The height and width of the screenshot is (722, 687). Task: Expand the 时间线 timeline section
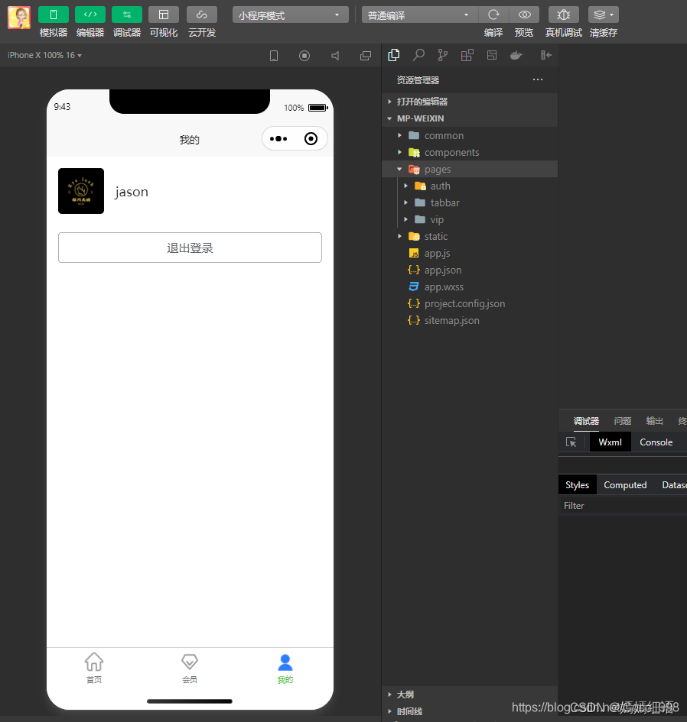click(470, 711)
